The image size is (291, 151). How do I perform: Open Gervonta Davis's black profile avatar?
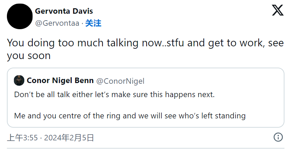point(20,16)
